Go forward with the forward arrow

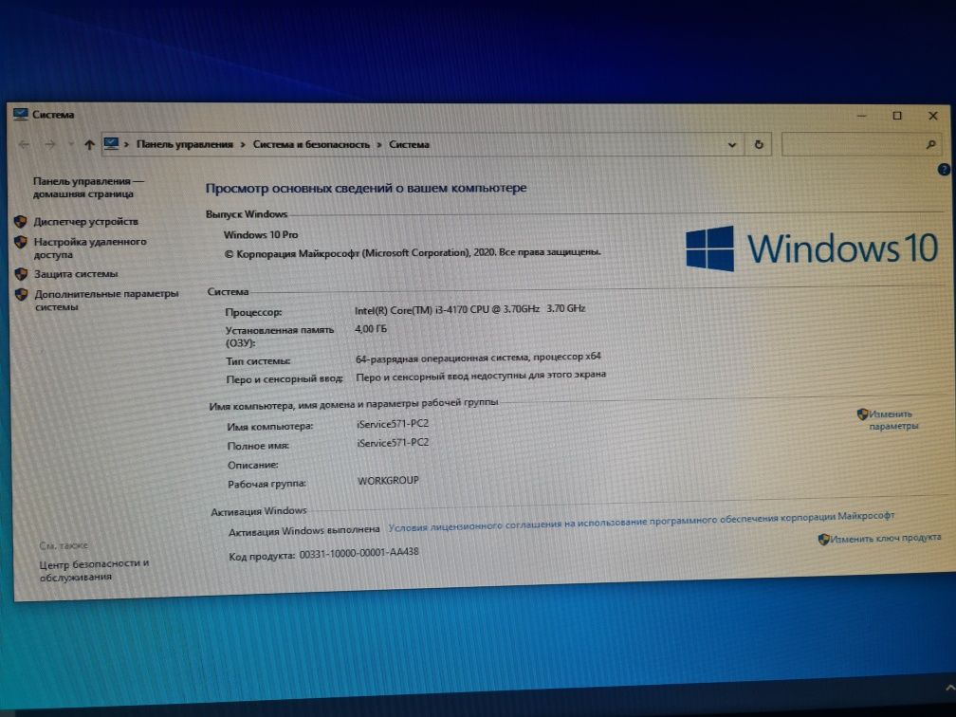[50, 144]
